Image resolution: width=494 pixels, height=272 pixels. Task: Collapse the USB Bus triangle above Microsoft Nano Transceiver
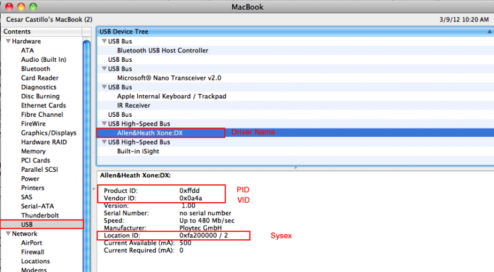pyautogui.click(x=104, y=69)
